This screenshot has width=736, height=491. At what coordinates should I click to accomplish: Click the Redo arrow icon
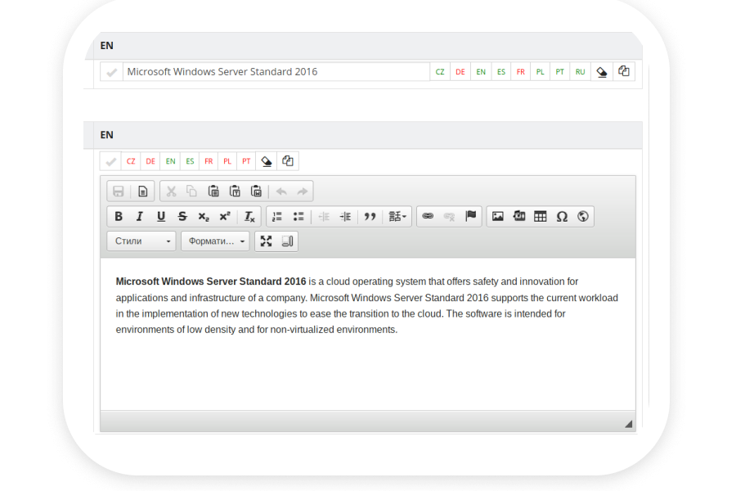tap(303, 191)
